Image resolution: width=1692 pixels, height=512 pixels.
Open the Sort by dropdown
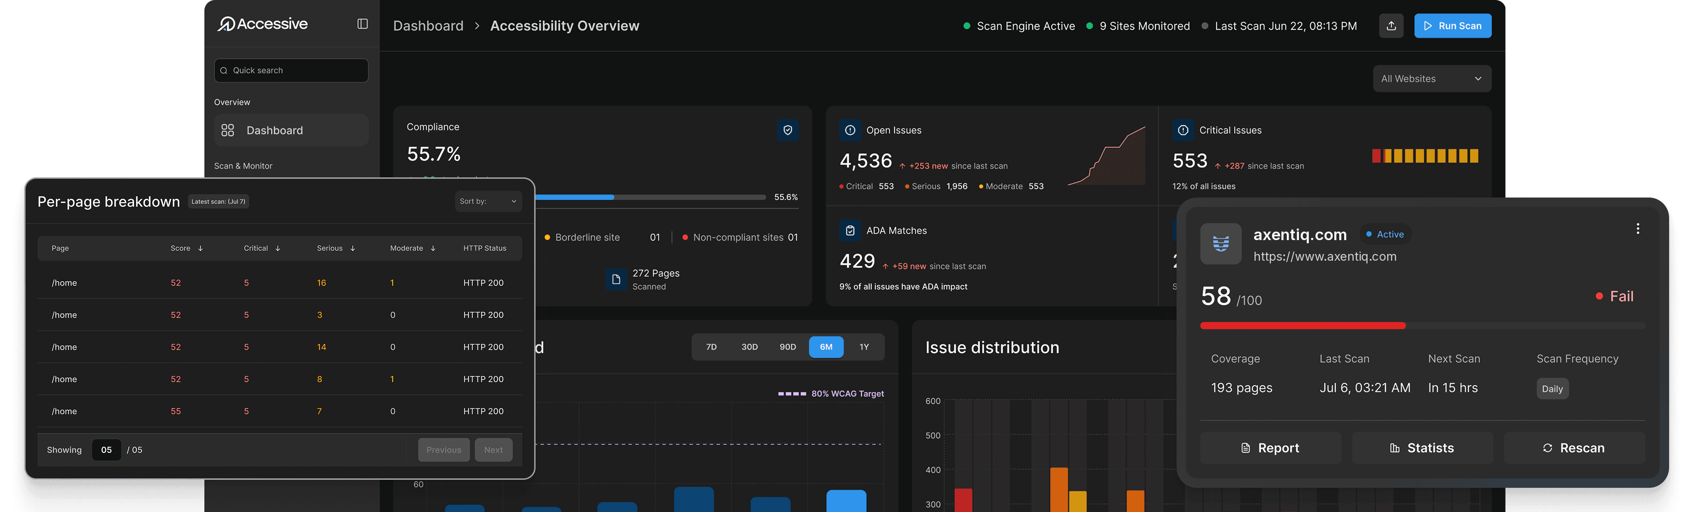pyautogui.click(x=488, y=202)
